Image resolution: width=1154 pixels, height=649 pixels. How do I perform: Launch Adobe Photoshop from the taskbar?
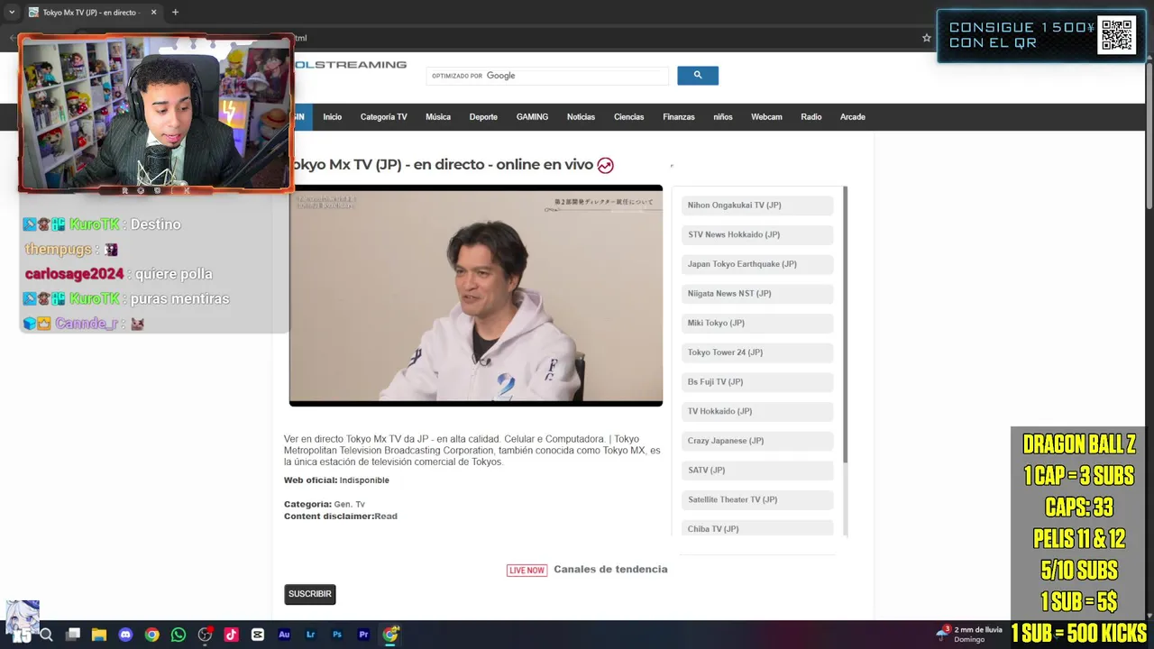(x=337, y=635)
